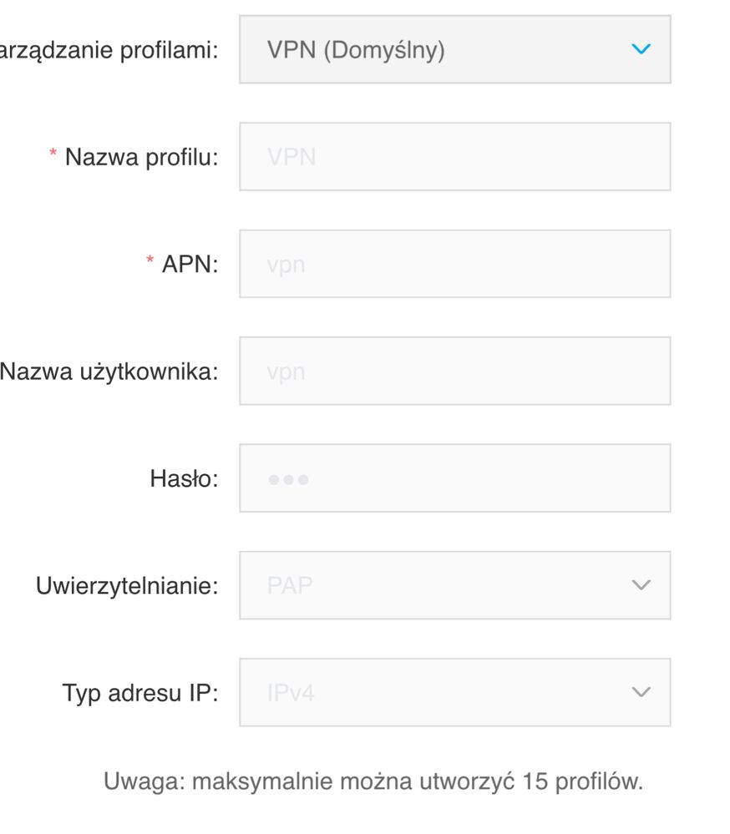Click the 'APN:' label text

click(x=190, y=265)
